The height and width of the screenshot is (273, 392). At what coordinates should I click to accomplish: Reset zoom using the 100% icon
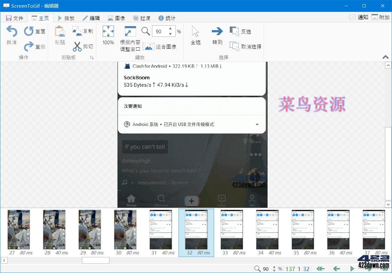click(108, 31)
